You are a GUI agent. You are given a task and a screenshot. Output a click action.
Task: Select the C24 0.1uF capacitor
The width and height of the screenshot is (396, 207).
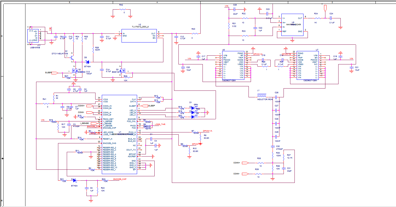pyautogui.click(x=331, y=18)
